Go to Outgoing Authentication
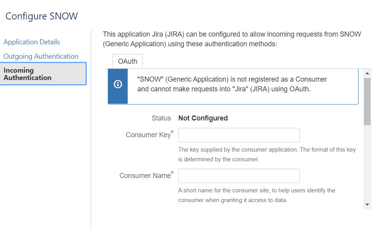 click(41, 56)
